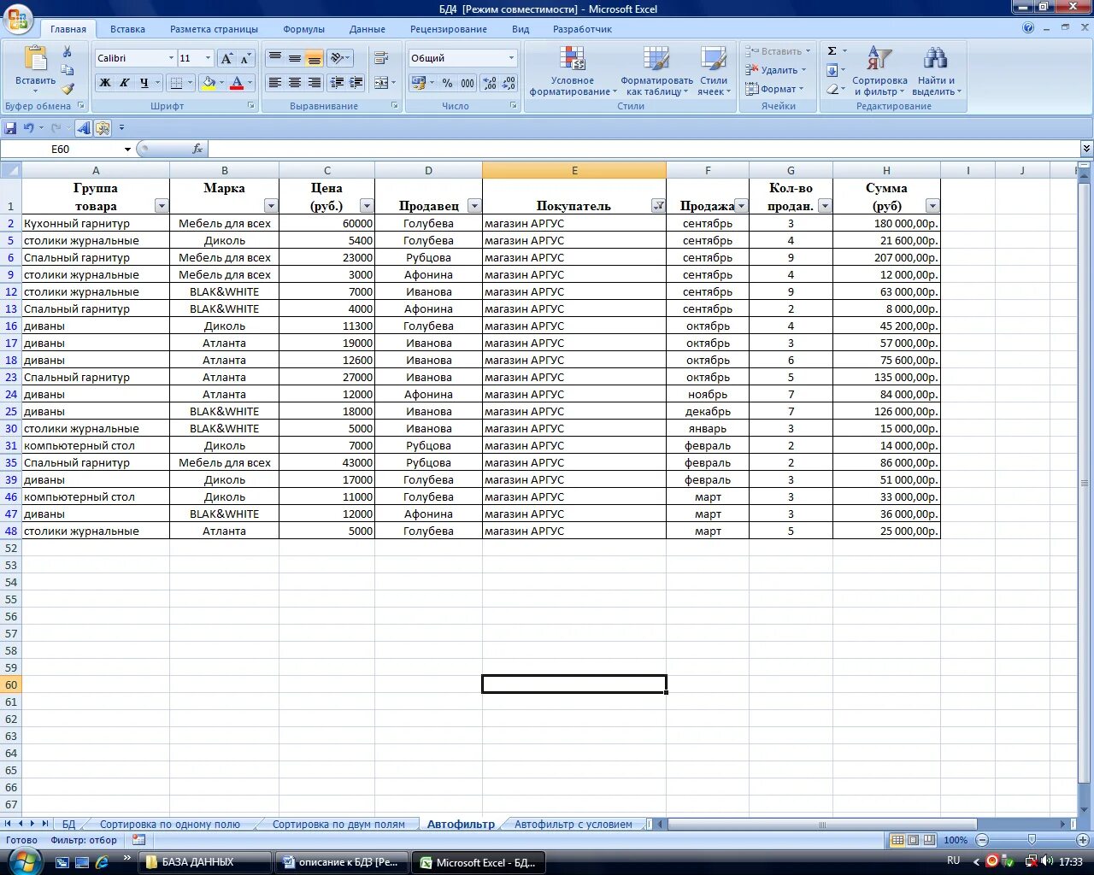Click the zoom slider handle
Image resolution: width=1094 pixels, height=875 pixels.
pyautogui.click(x=1032, y=840)
